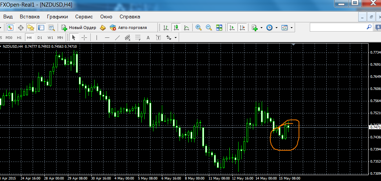
Task: Draw a vertical line tool
Action: click(x=97, y=38)
